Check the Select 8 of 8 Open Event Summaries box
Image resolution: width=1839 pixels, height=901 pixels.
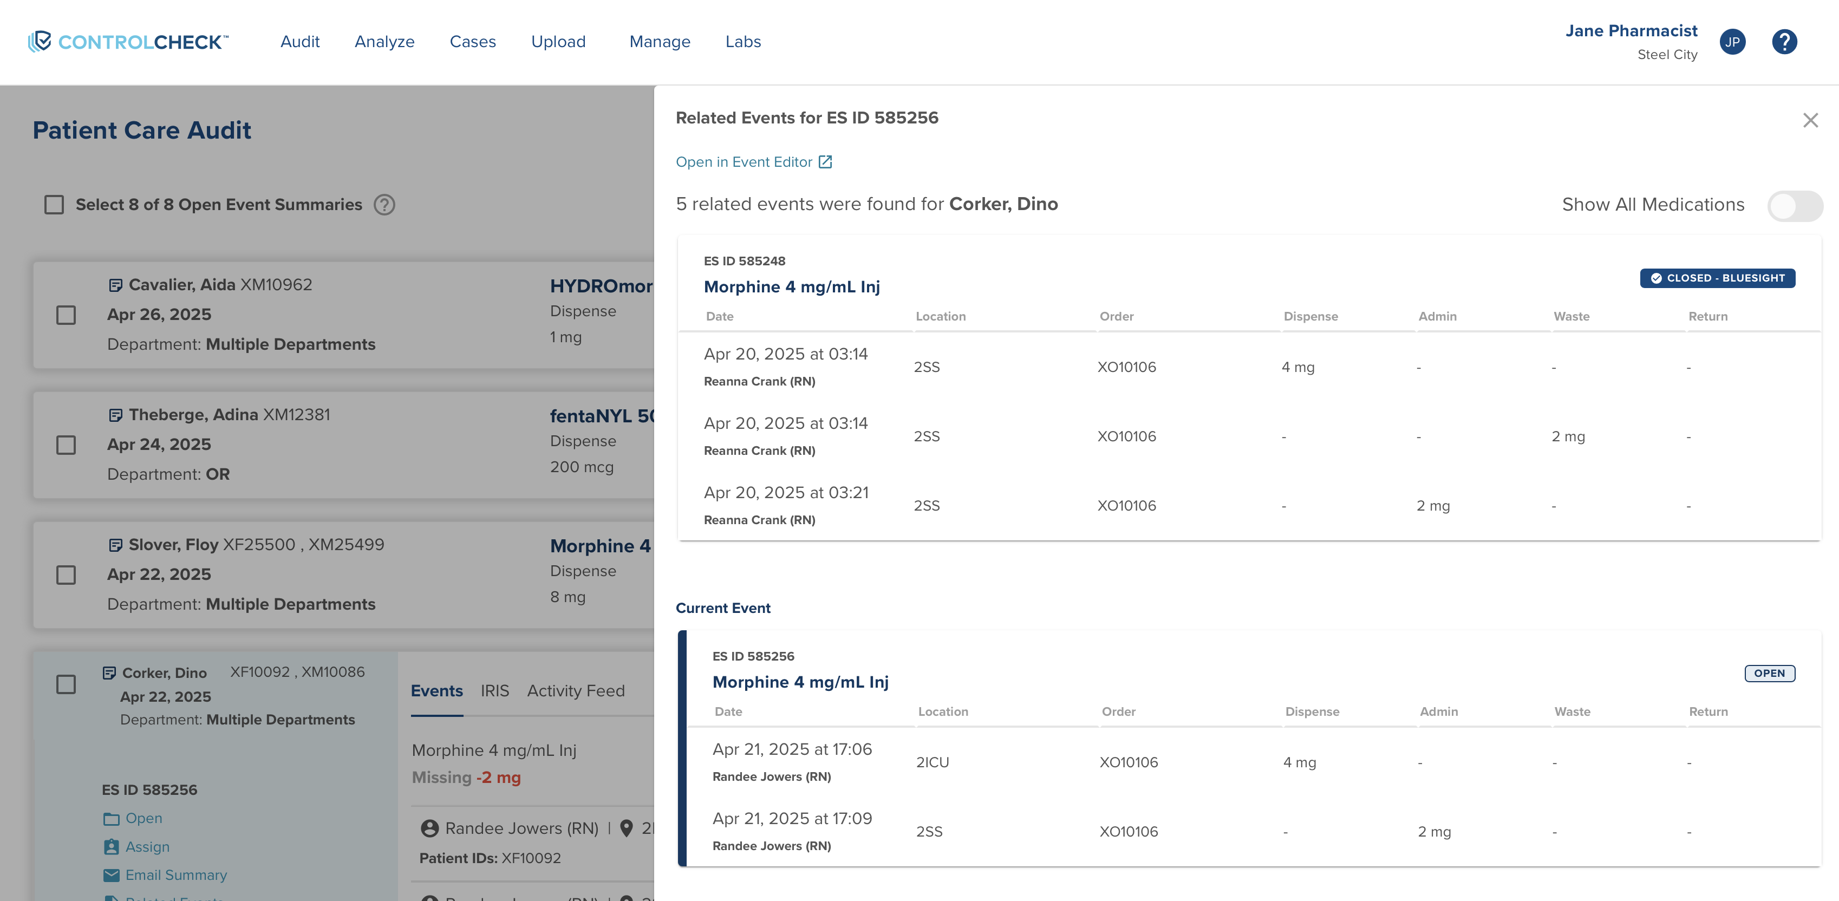pyautogui.click(x=54, y=205)
